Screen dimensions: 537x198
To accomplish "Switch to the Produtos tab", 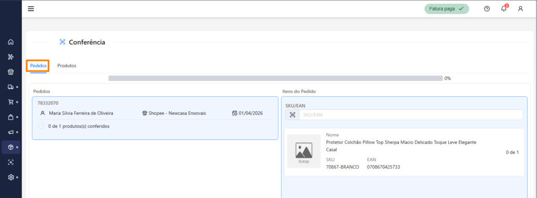I will pos(67,65).
